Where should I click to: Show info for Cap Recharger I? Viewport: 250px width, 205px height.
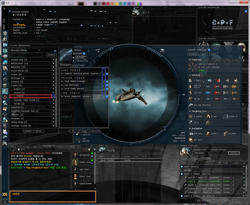point(107,85)
